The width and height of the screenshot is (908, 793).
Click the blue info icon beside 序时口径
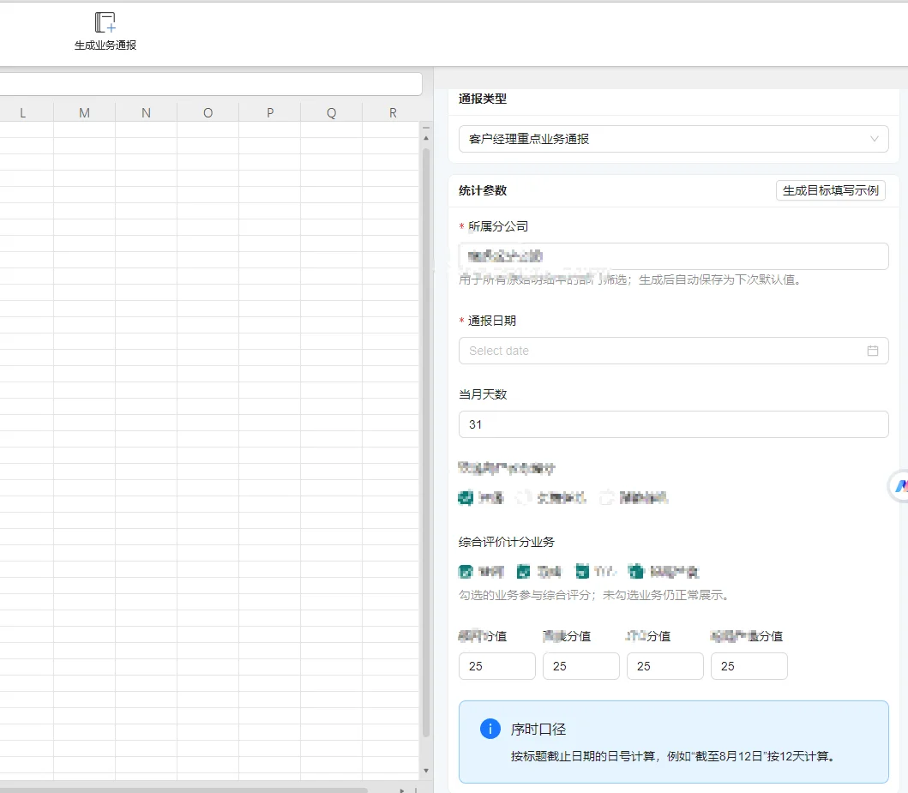click(490, 729)
